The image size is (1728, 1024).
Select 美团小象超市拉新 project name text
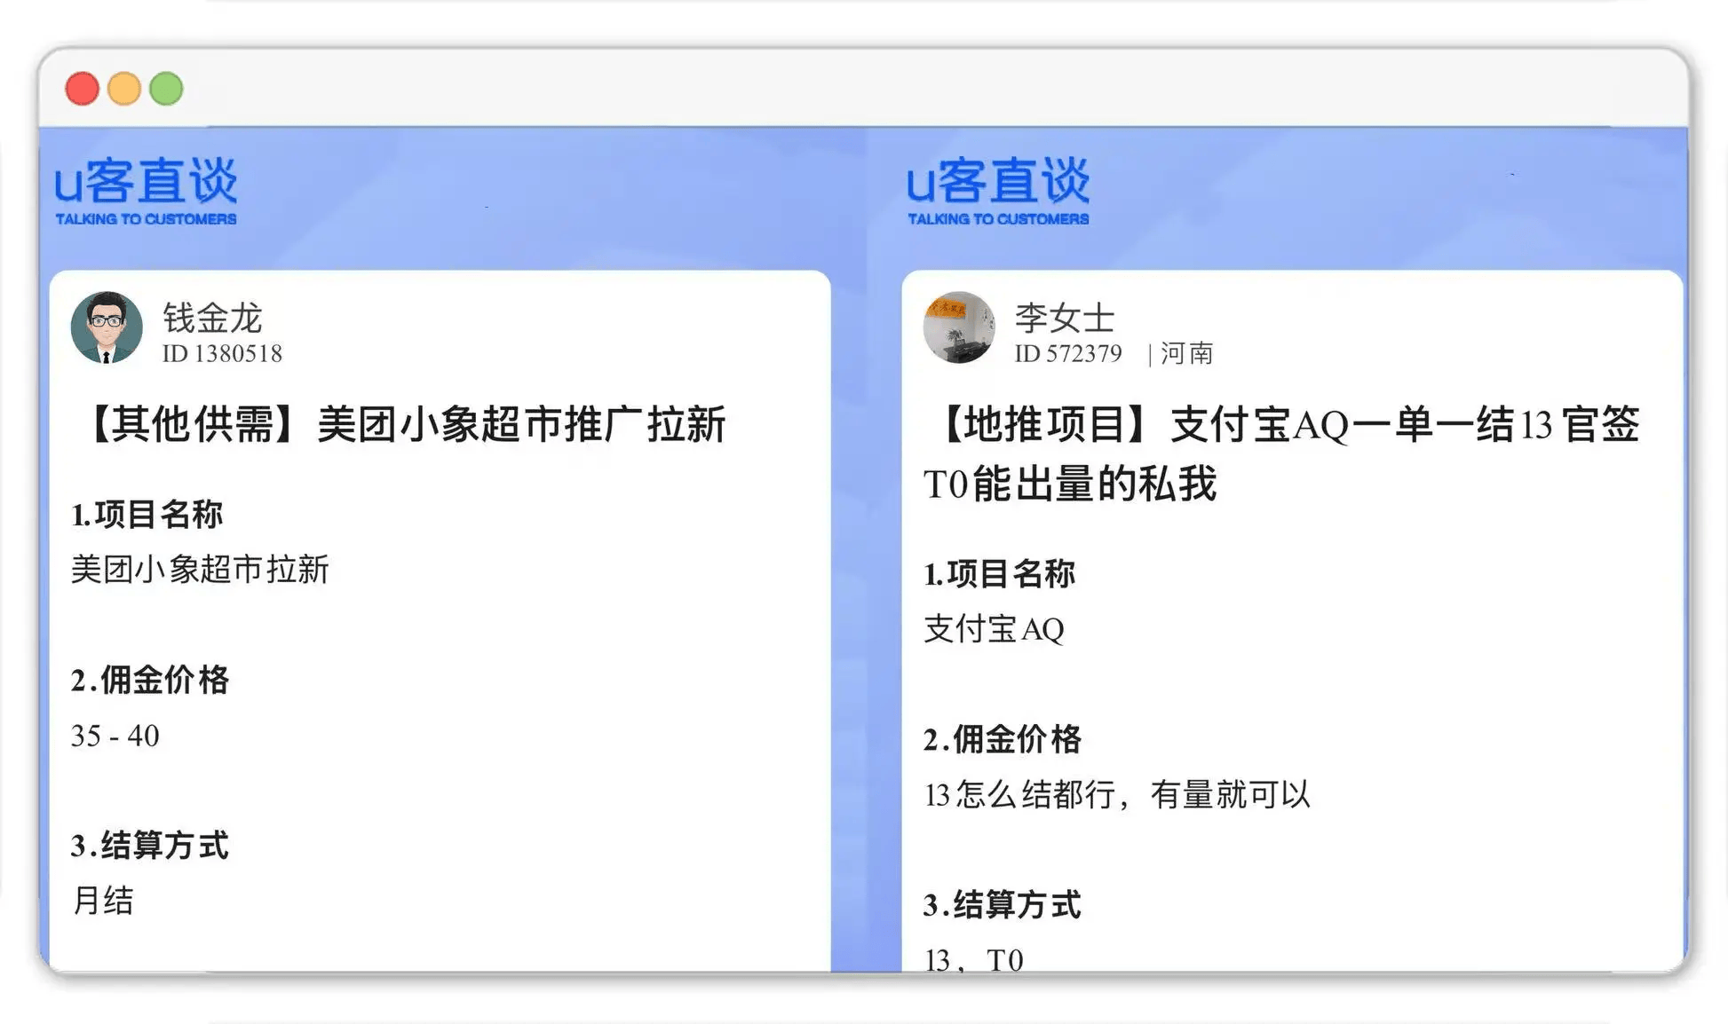click(200, 570)
